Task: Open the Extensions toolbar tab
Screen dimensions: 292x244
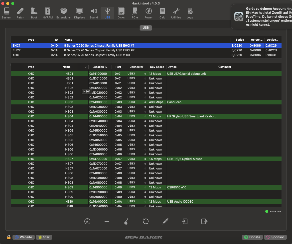Action: 63,13
